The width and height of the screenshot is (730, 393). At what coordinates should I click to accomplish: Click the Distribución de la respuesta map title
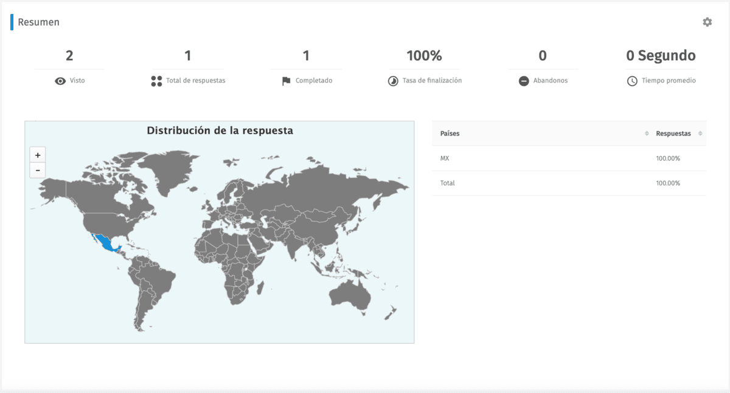point(220,131)
